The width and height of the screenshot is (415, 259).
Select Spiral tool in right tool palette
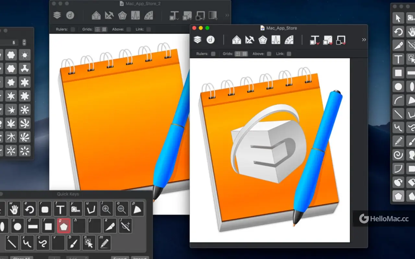398,155
